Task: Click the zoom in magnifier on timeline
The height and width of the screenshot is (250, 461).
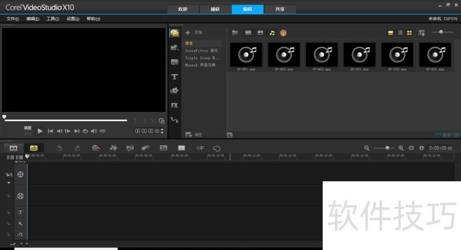Action: 401,148
